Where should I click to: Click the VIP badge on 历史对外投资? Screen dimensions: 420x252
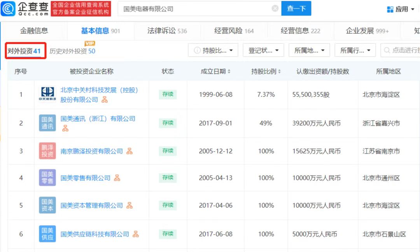point(90,43)
